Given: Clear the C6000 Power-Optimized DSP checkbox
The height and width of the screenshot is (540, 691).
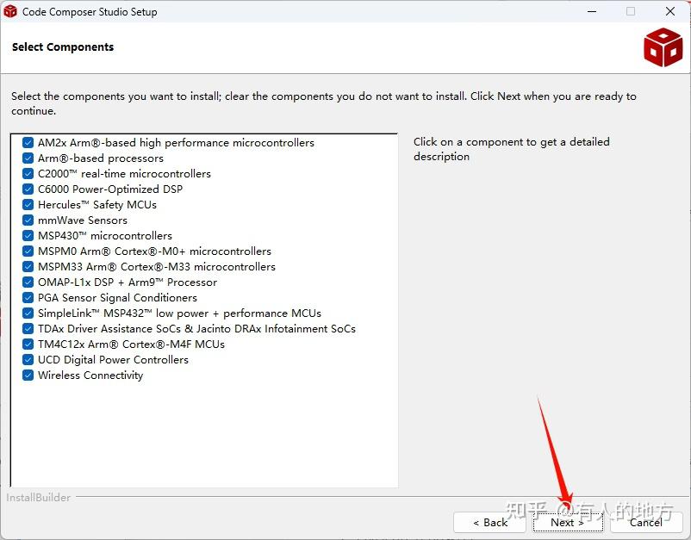Looking at the screenshot, I should tap(28, 189).
